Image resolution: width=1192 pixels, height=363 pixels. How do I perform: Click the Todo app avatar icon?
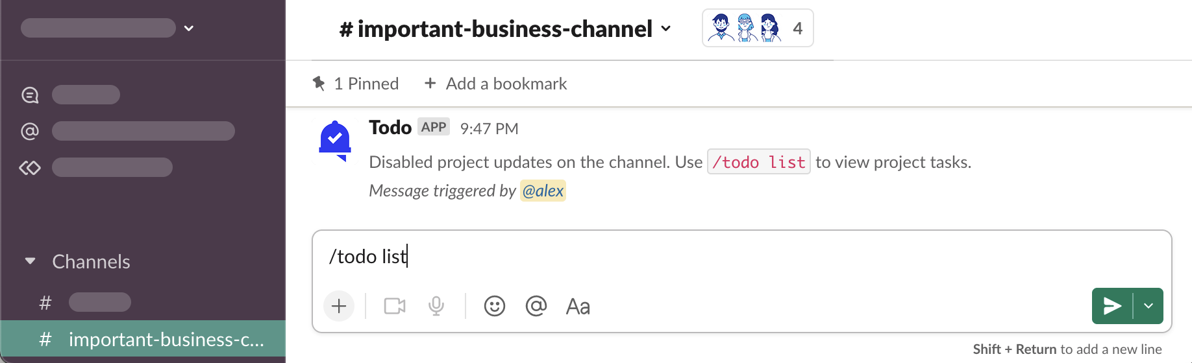[335, 141]
